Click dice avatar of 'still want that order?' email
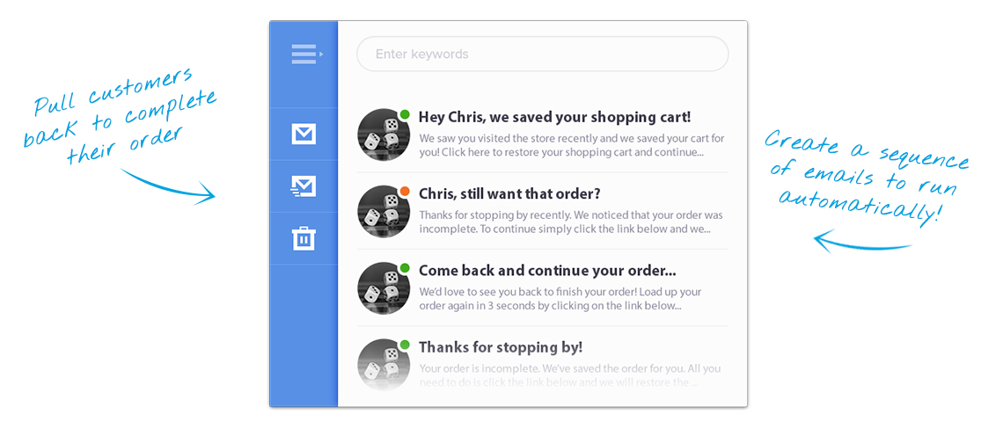 click(384, 212)
